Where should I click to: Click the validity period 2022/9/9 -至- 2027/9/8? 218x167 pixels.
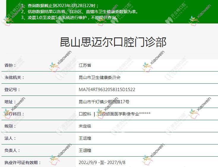coord(102,163)
